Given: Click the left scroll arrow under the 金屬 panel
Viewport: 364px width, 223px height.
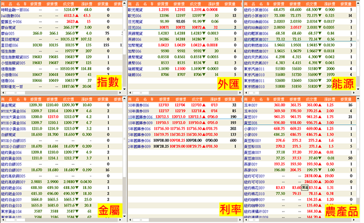Looking at the screenshot, I should pyautogui.click(x=2, y=219).
